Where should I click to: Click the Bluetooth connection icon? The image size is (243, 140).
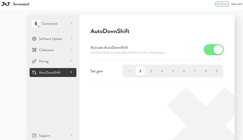pyautogui.click(x=36, y=24)
